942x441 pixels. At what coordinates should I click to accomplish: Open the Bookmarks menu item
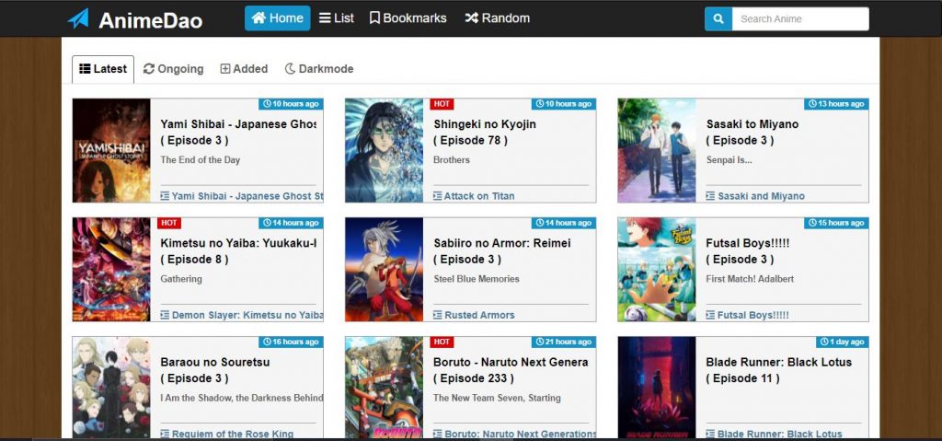point(408,18)
